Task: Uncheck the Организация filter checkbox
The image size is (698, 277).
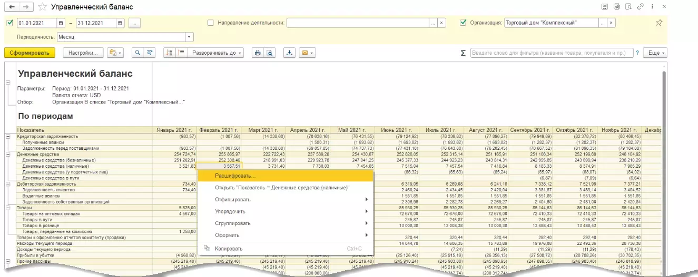Action: pyautogui.click(x=463, y=23)
